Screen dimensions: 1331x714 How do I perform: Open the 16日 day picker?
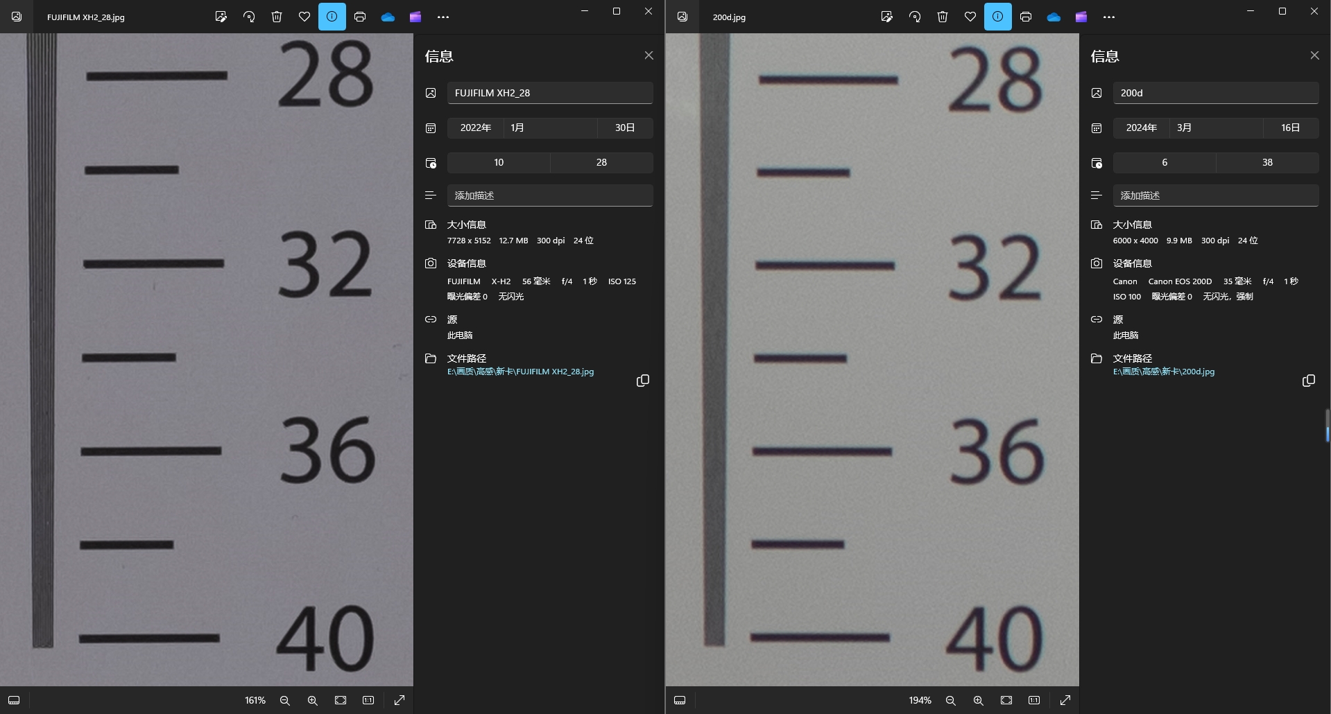1290,128
